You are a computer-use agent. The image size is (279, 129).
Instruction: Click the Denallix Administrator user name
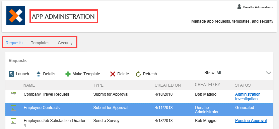pos(258,7)
